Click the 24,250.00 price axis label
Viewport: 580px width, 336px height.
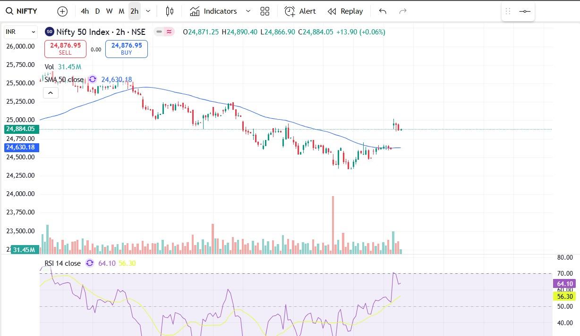click(20, 175)
